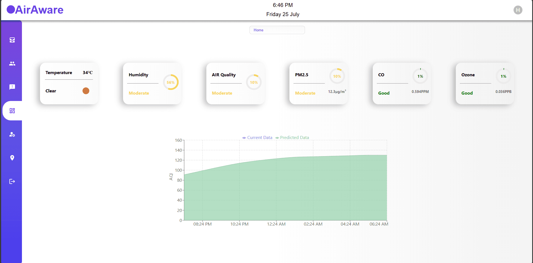Click the Home breadcrumb field
This screenshot has height=263, width=533.
277,30
